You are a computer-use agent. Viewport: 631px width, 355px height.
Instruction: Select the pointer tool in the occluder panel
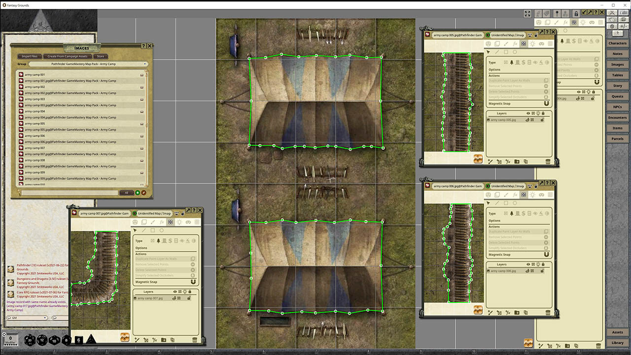click(x=135, y=230)
